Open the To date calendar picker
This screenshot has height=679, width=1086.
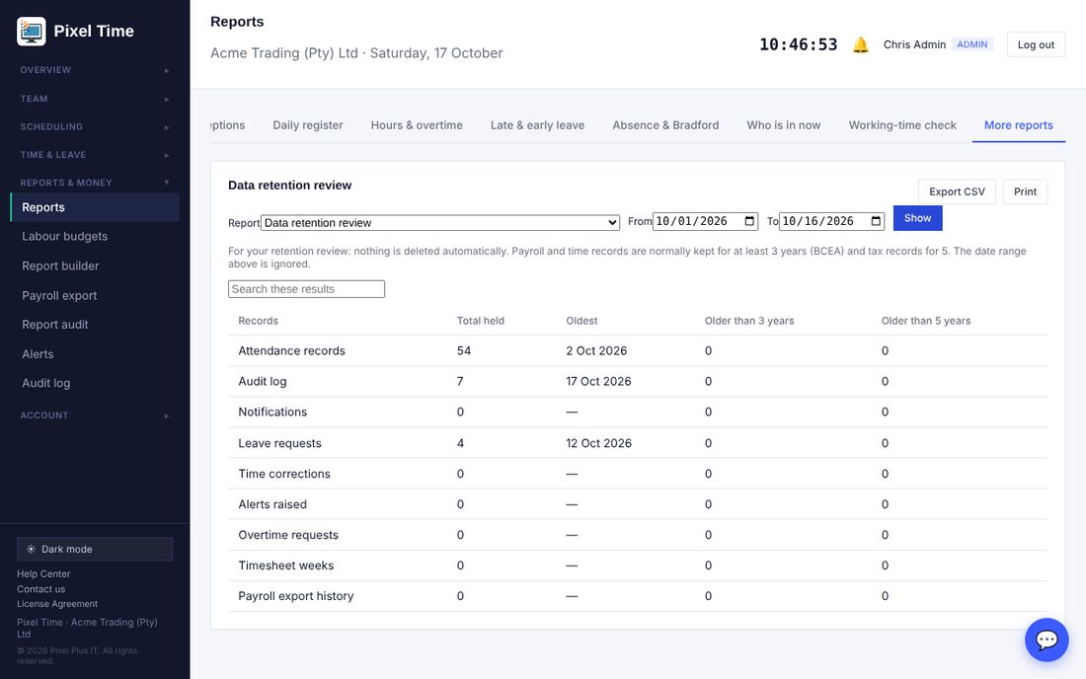point(876,221)
